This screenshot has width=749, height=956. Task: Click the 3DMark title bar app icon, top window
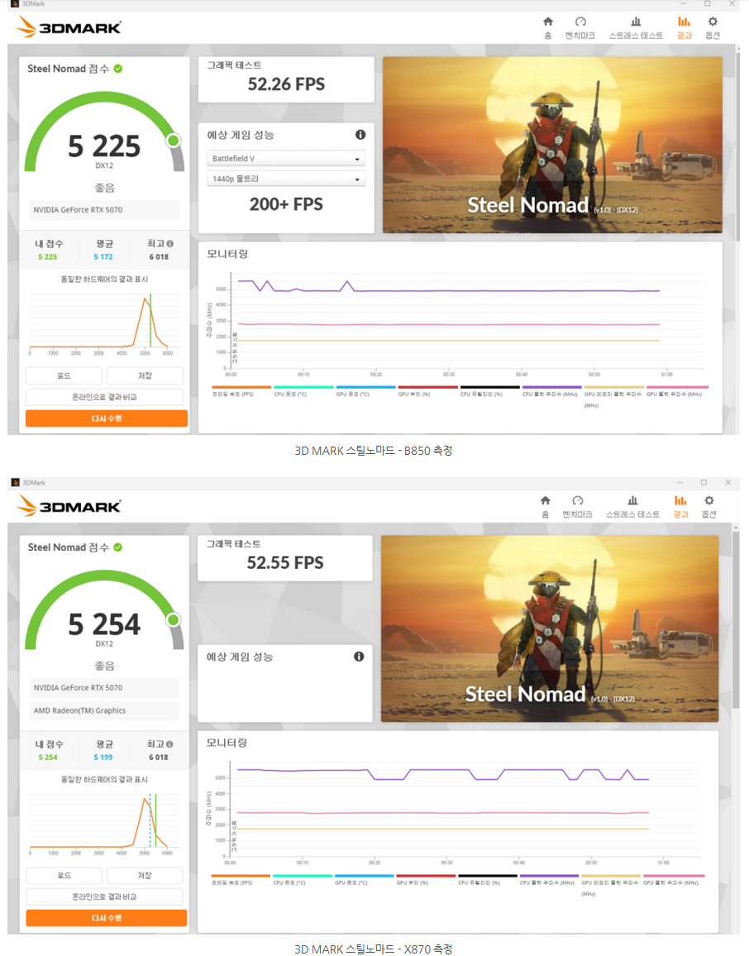click(15, 3)
